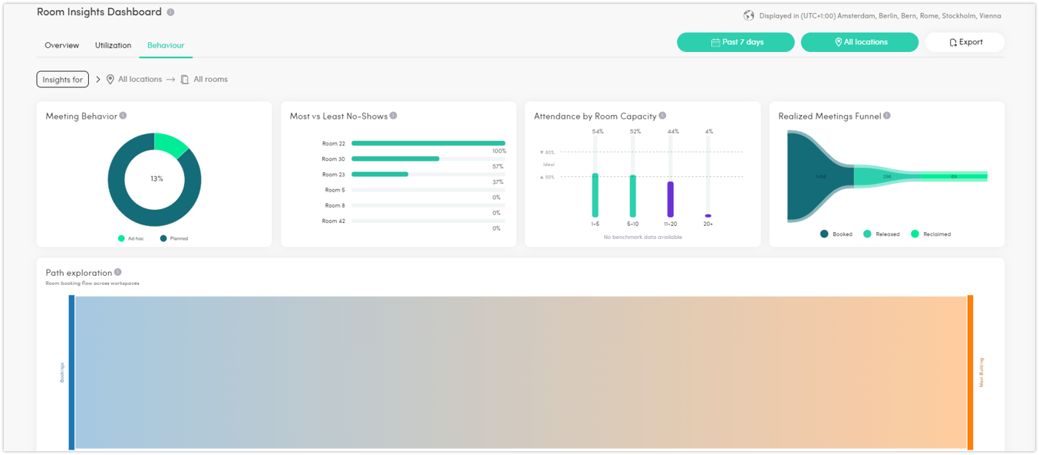Switch to the Utilization tab

(x=113, y=45)
